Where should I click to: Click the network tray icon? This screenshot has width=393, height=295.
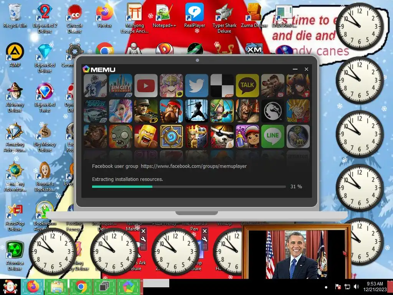pos(347,287)
